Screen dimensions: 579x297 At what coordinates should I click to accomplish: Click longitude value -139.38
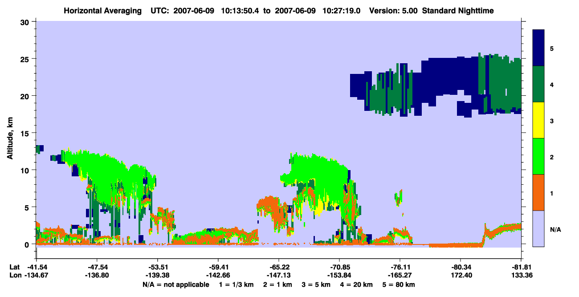pyautogui.click(x=157, y=276)
